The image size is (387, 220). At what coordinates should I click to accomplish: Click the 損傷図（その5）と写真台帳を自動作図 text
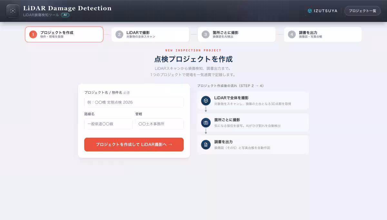[242, 148]
